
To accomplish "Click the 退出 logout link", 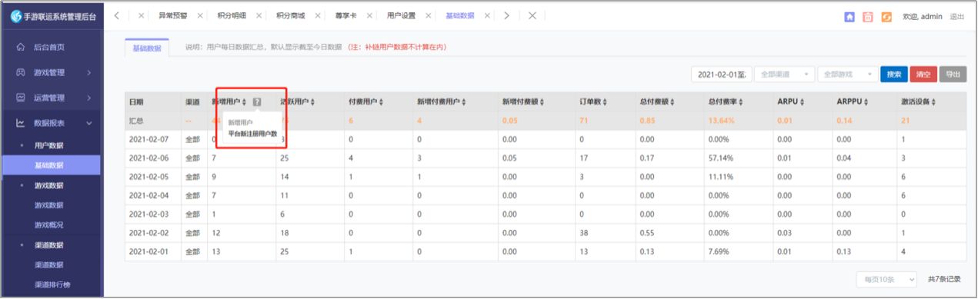I will [957, 16].
